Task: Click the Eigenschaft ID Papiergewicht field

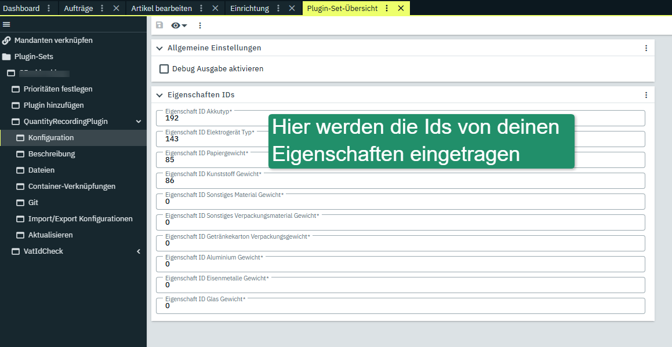Action: 400,160
